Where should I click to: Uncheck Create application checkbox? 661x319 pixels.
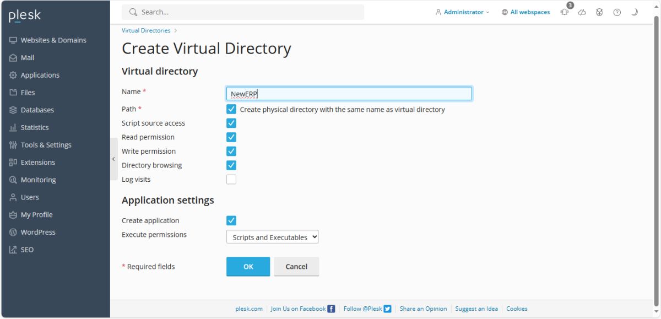pos(231,220)
